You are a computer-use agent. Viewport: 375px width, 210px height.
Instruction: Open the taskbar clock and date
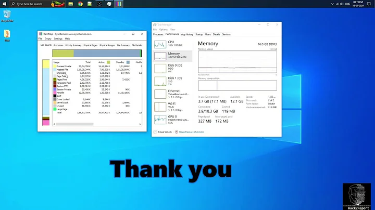358,4
